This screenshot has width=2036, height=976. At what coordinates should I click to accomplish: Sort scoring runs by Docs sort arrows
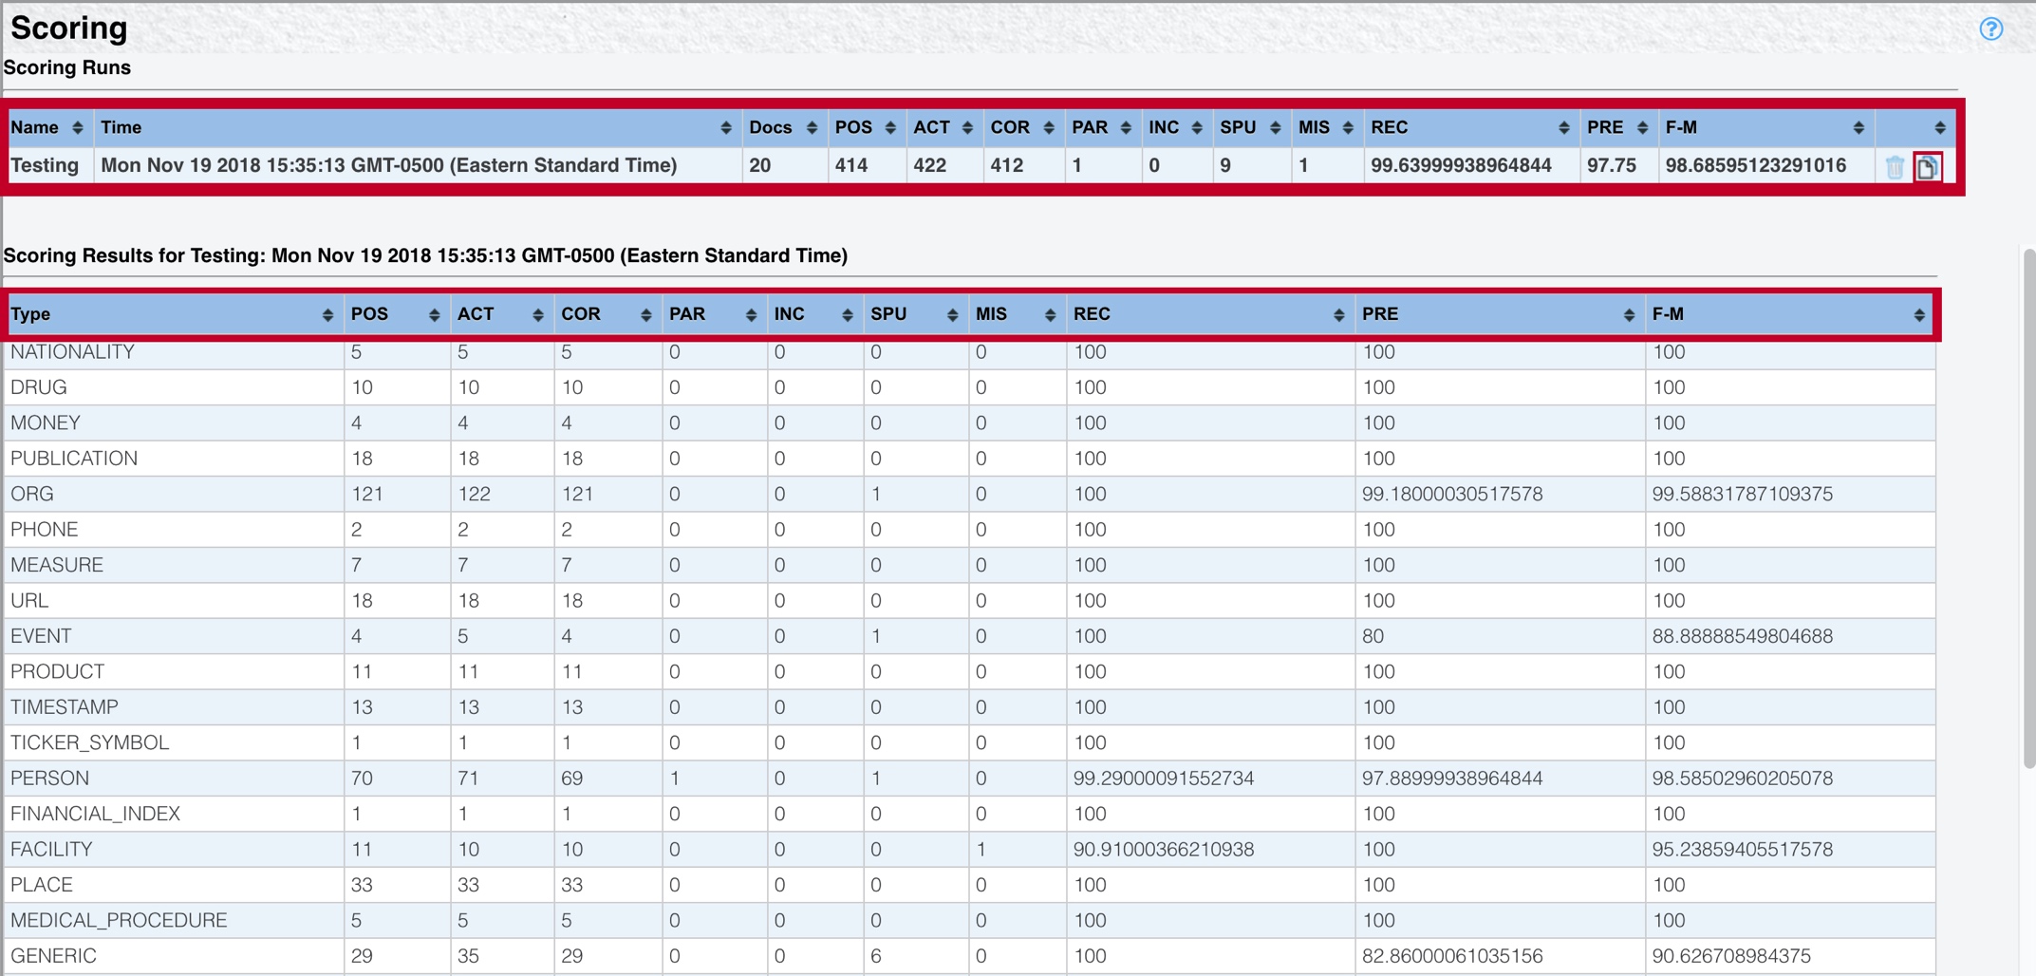click(812, 128)
